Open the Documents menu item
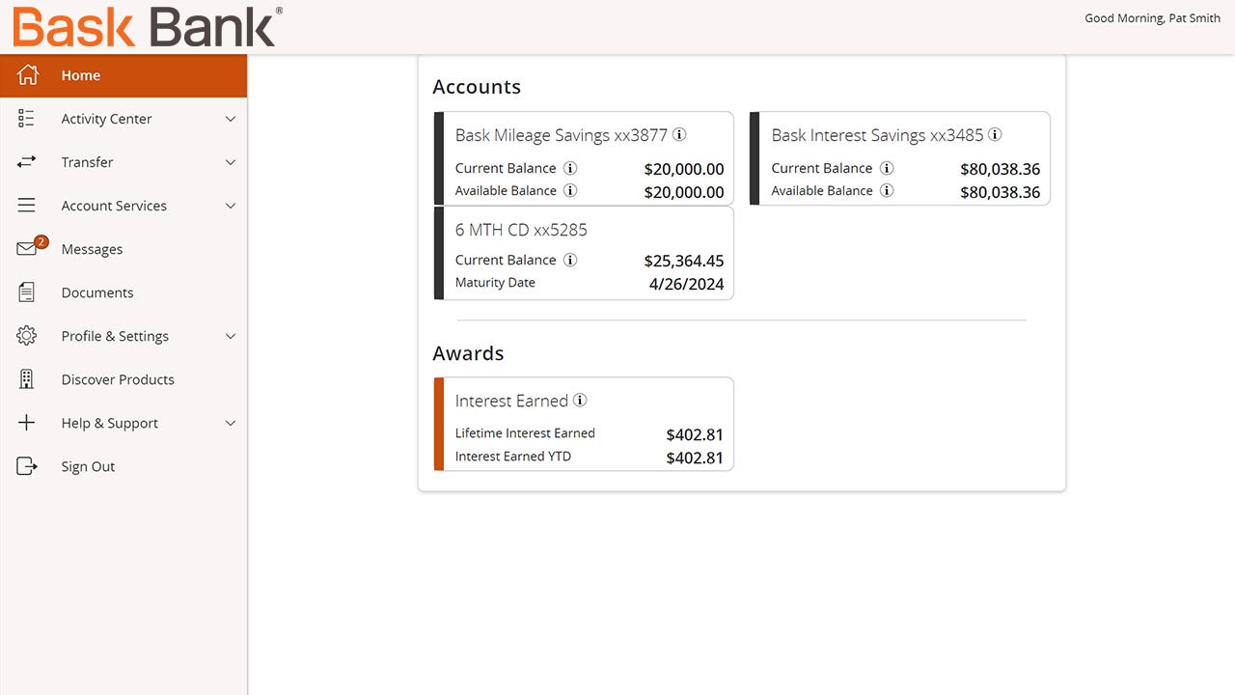Viewport: 1235px width, 695px height. 97,292
